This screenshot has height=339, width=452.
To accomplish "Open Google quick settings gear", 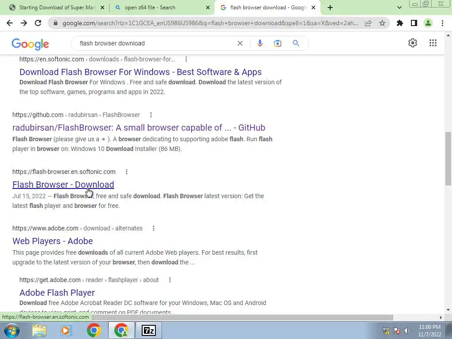I will point(413,43).
